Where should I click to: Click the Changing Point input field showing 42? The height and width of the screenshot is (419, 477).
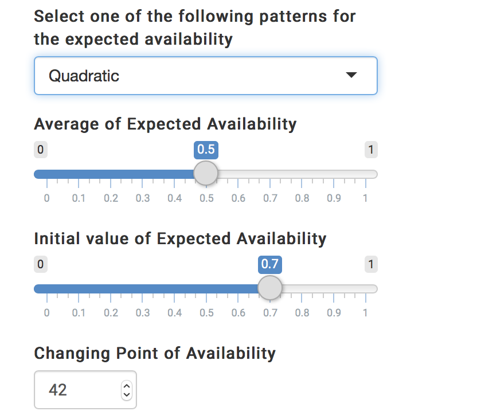pos(75,390)
